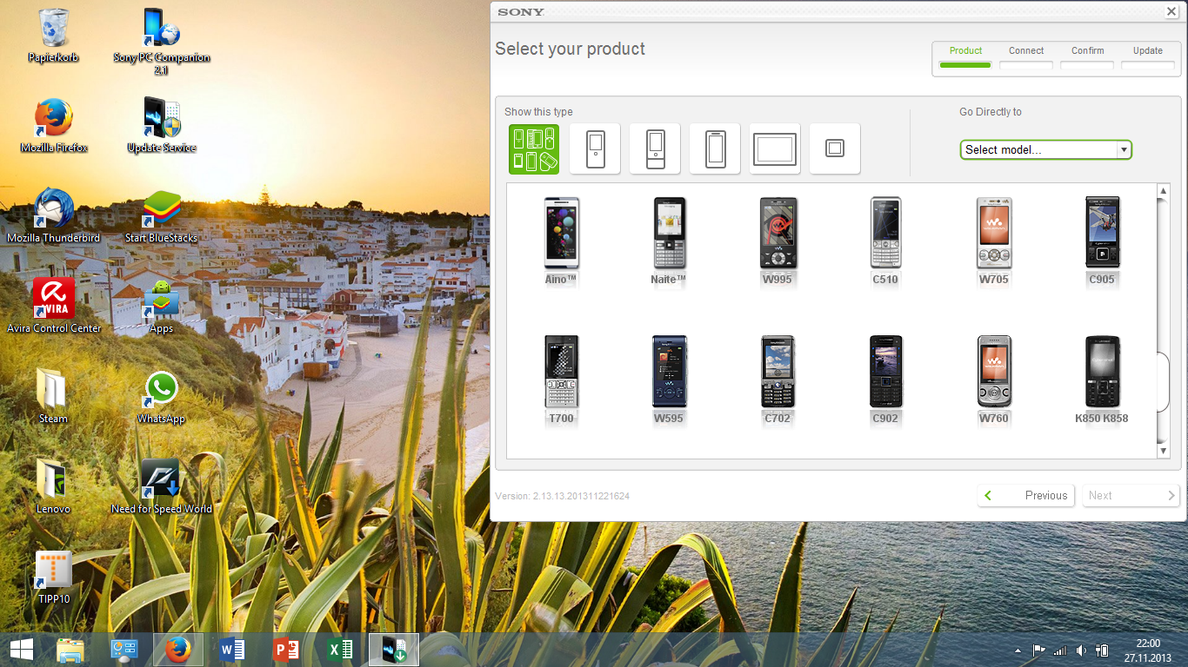Open Mozilla Firefox desktop shortcut
This screenshot has height=667, width=1188.
pos(54,125)
